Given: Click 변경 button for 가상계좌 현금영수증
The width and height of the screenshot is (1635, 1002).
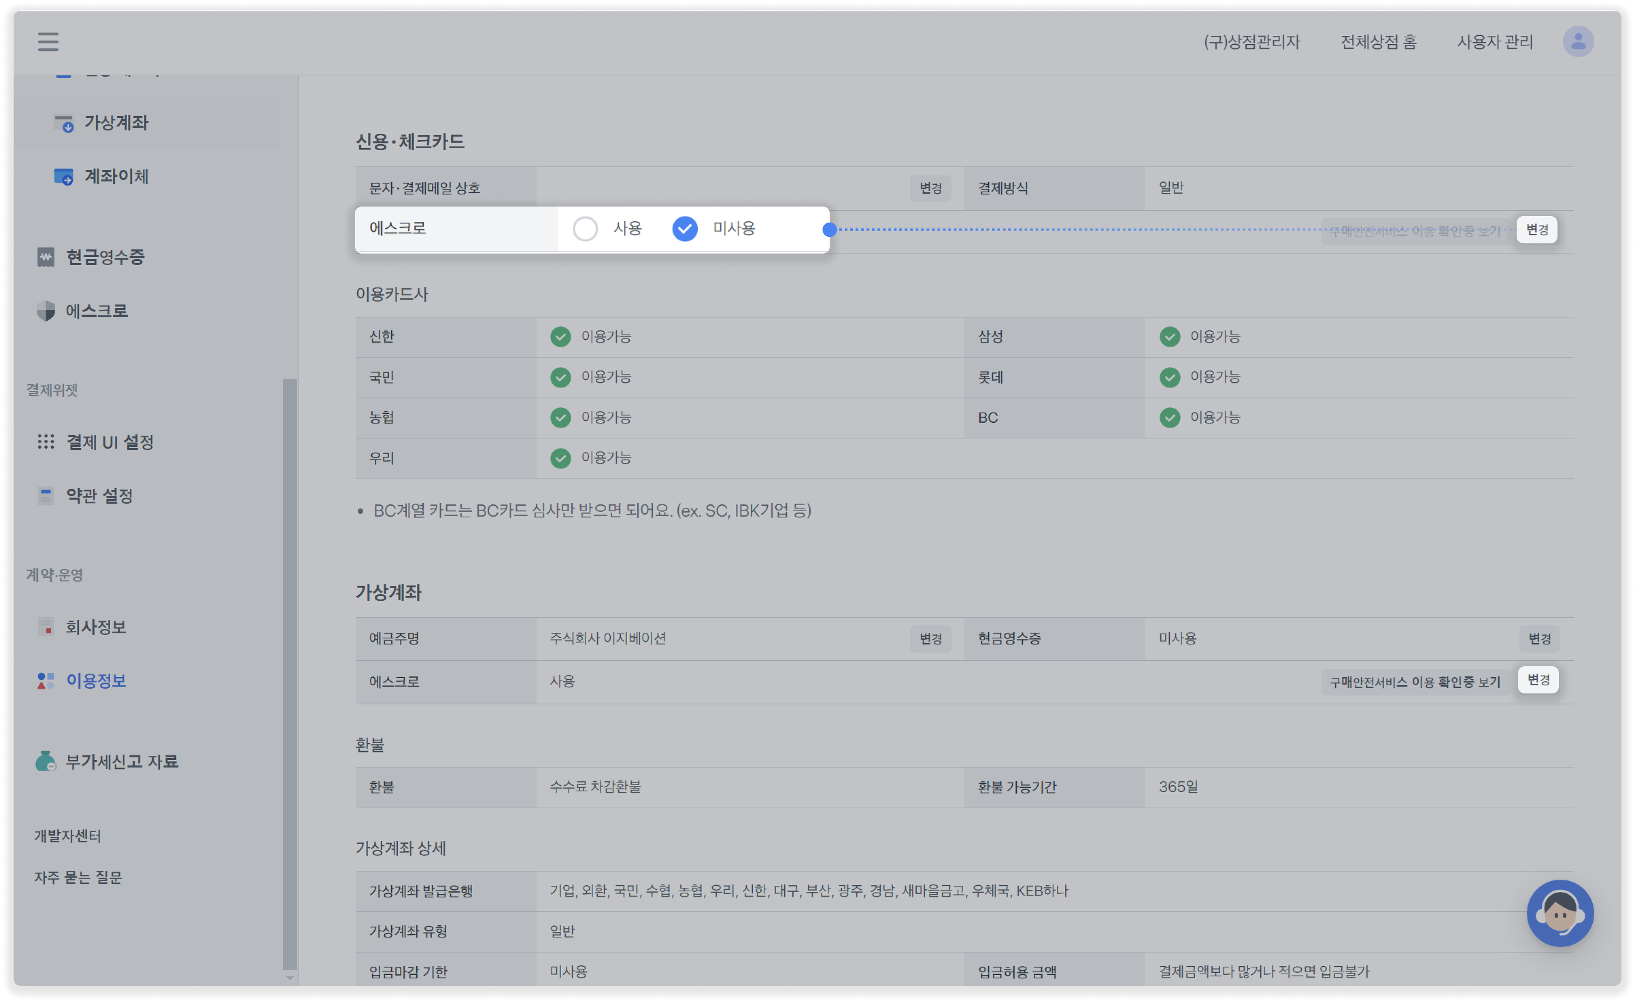Looking at the screenshot, I should 1540,638.
